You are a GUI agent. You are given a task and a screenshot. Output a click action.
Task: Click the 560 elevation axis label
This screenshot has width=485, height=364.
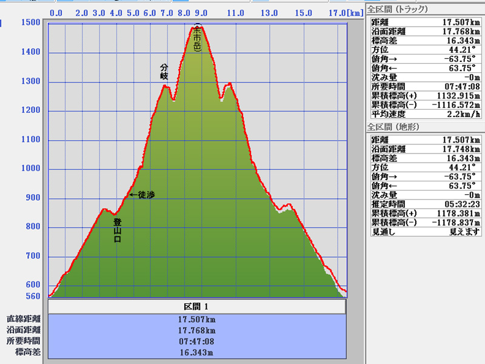coord(33,297)
